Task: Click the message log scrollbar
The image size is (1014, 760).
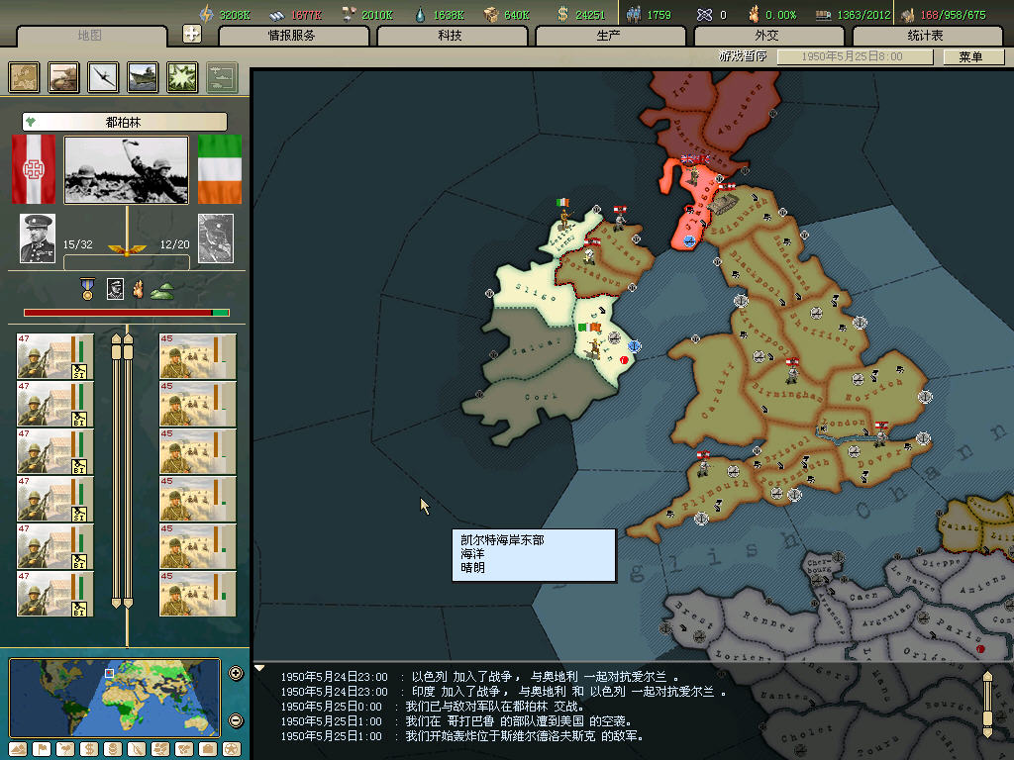Action: click(x=987, y=705)
